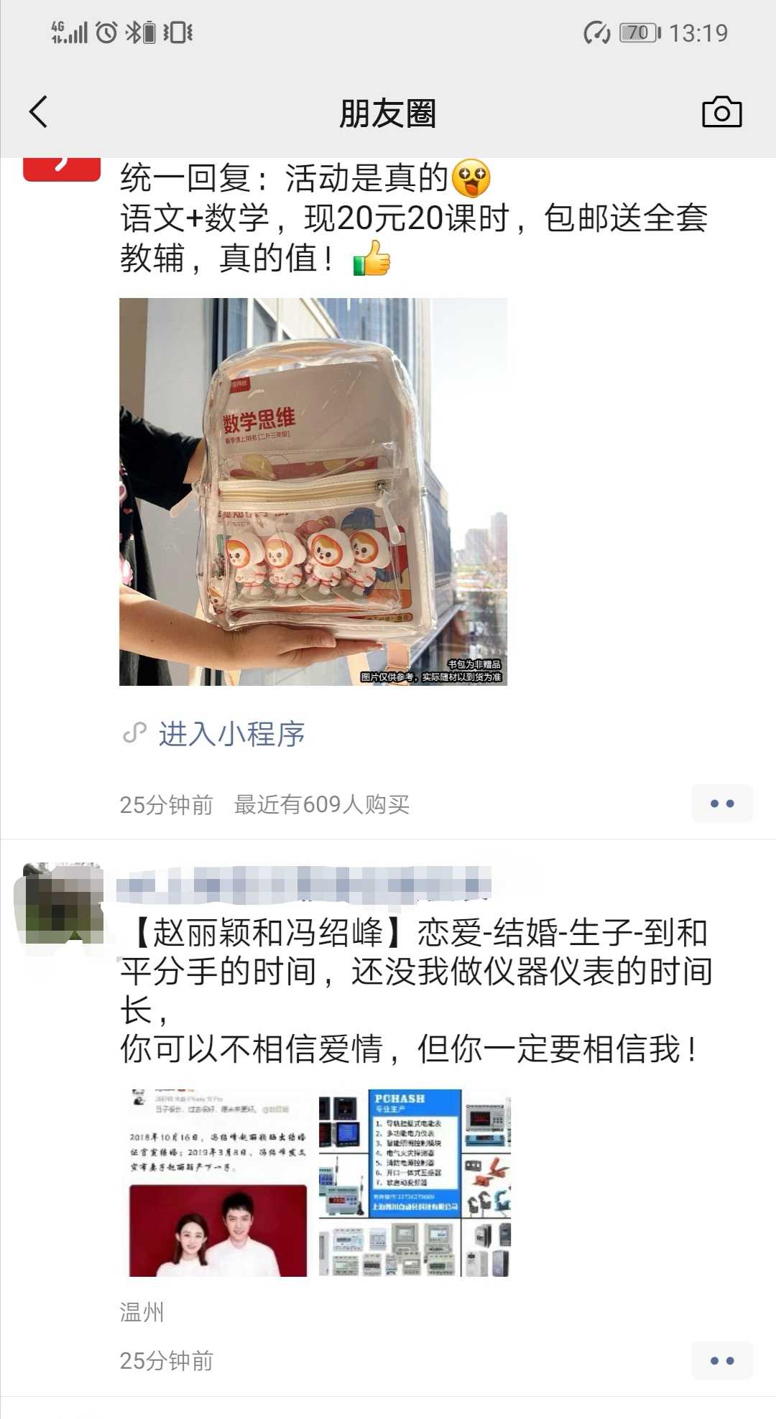Open the camera to post a moment
Screen dimensions: 776x1419
(721, 112)
